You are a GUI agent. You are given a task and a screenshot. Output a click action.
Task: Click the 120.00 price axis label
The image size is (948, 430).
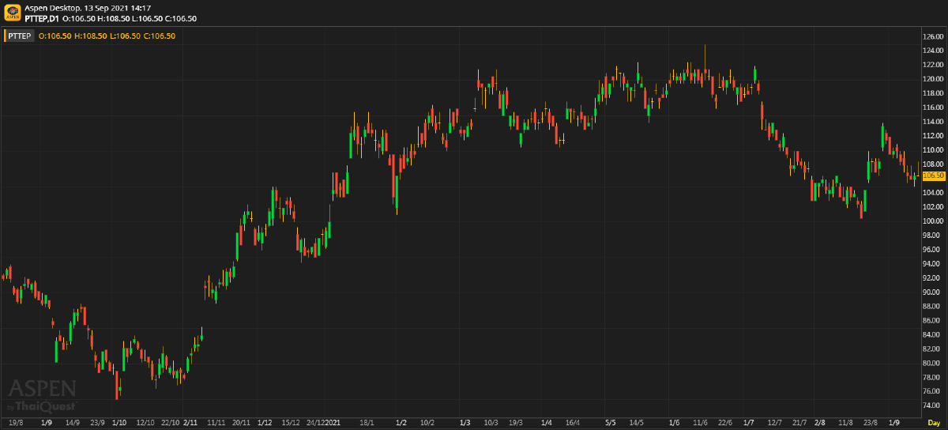pos(933,79)
